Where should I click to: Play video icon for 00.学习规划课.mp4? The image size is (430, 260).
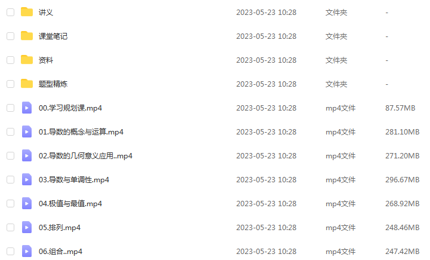pyautogui.click(x=27, y=108)
